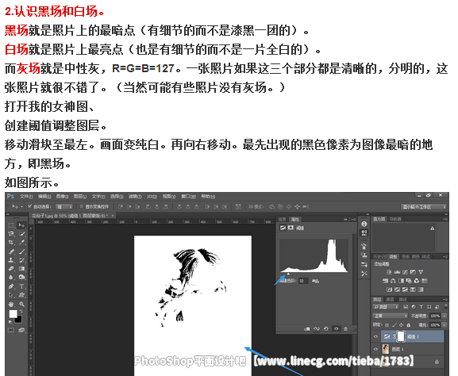Add a Brightness/Contrast adjustment
The width and height of the screenshot is (458, 376).
389,272
